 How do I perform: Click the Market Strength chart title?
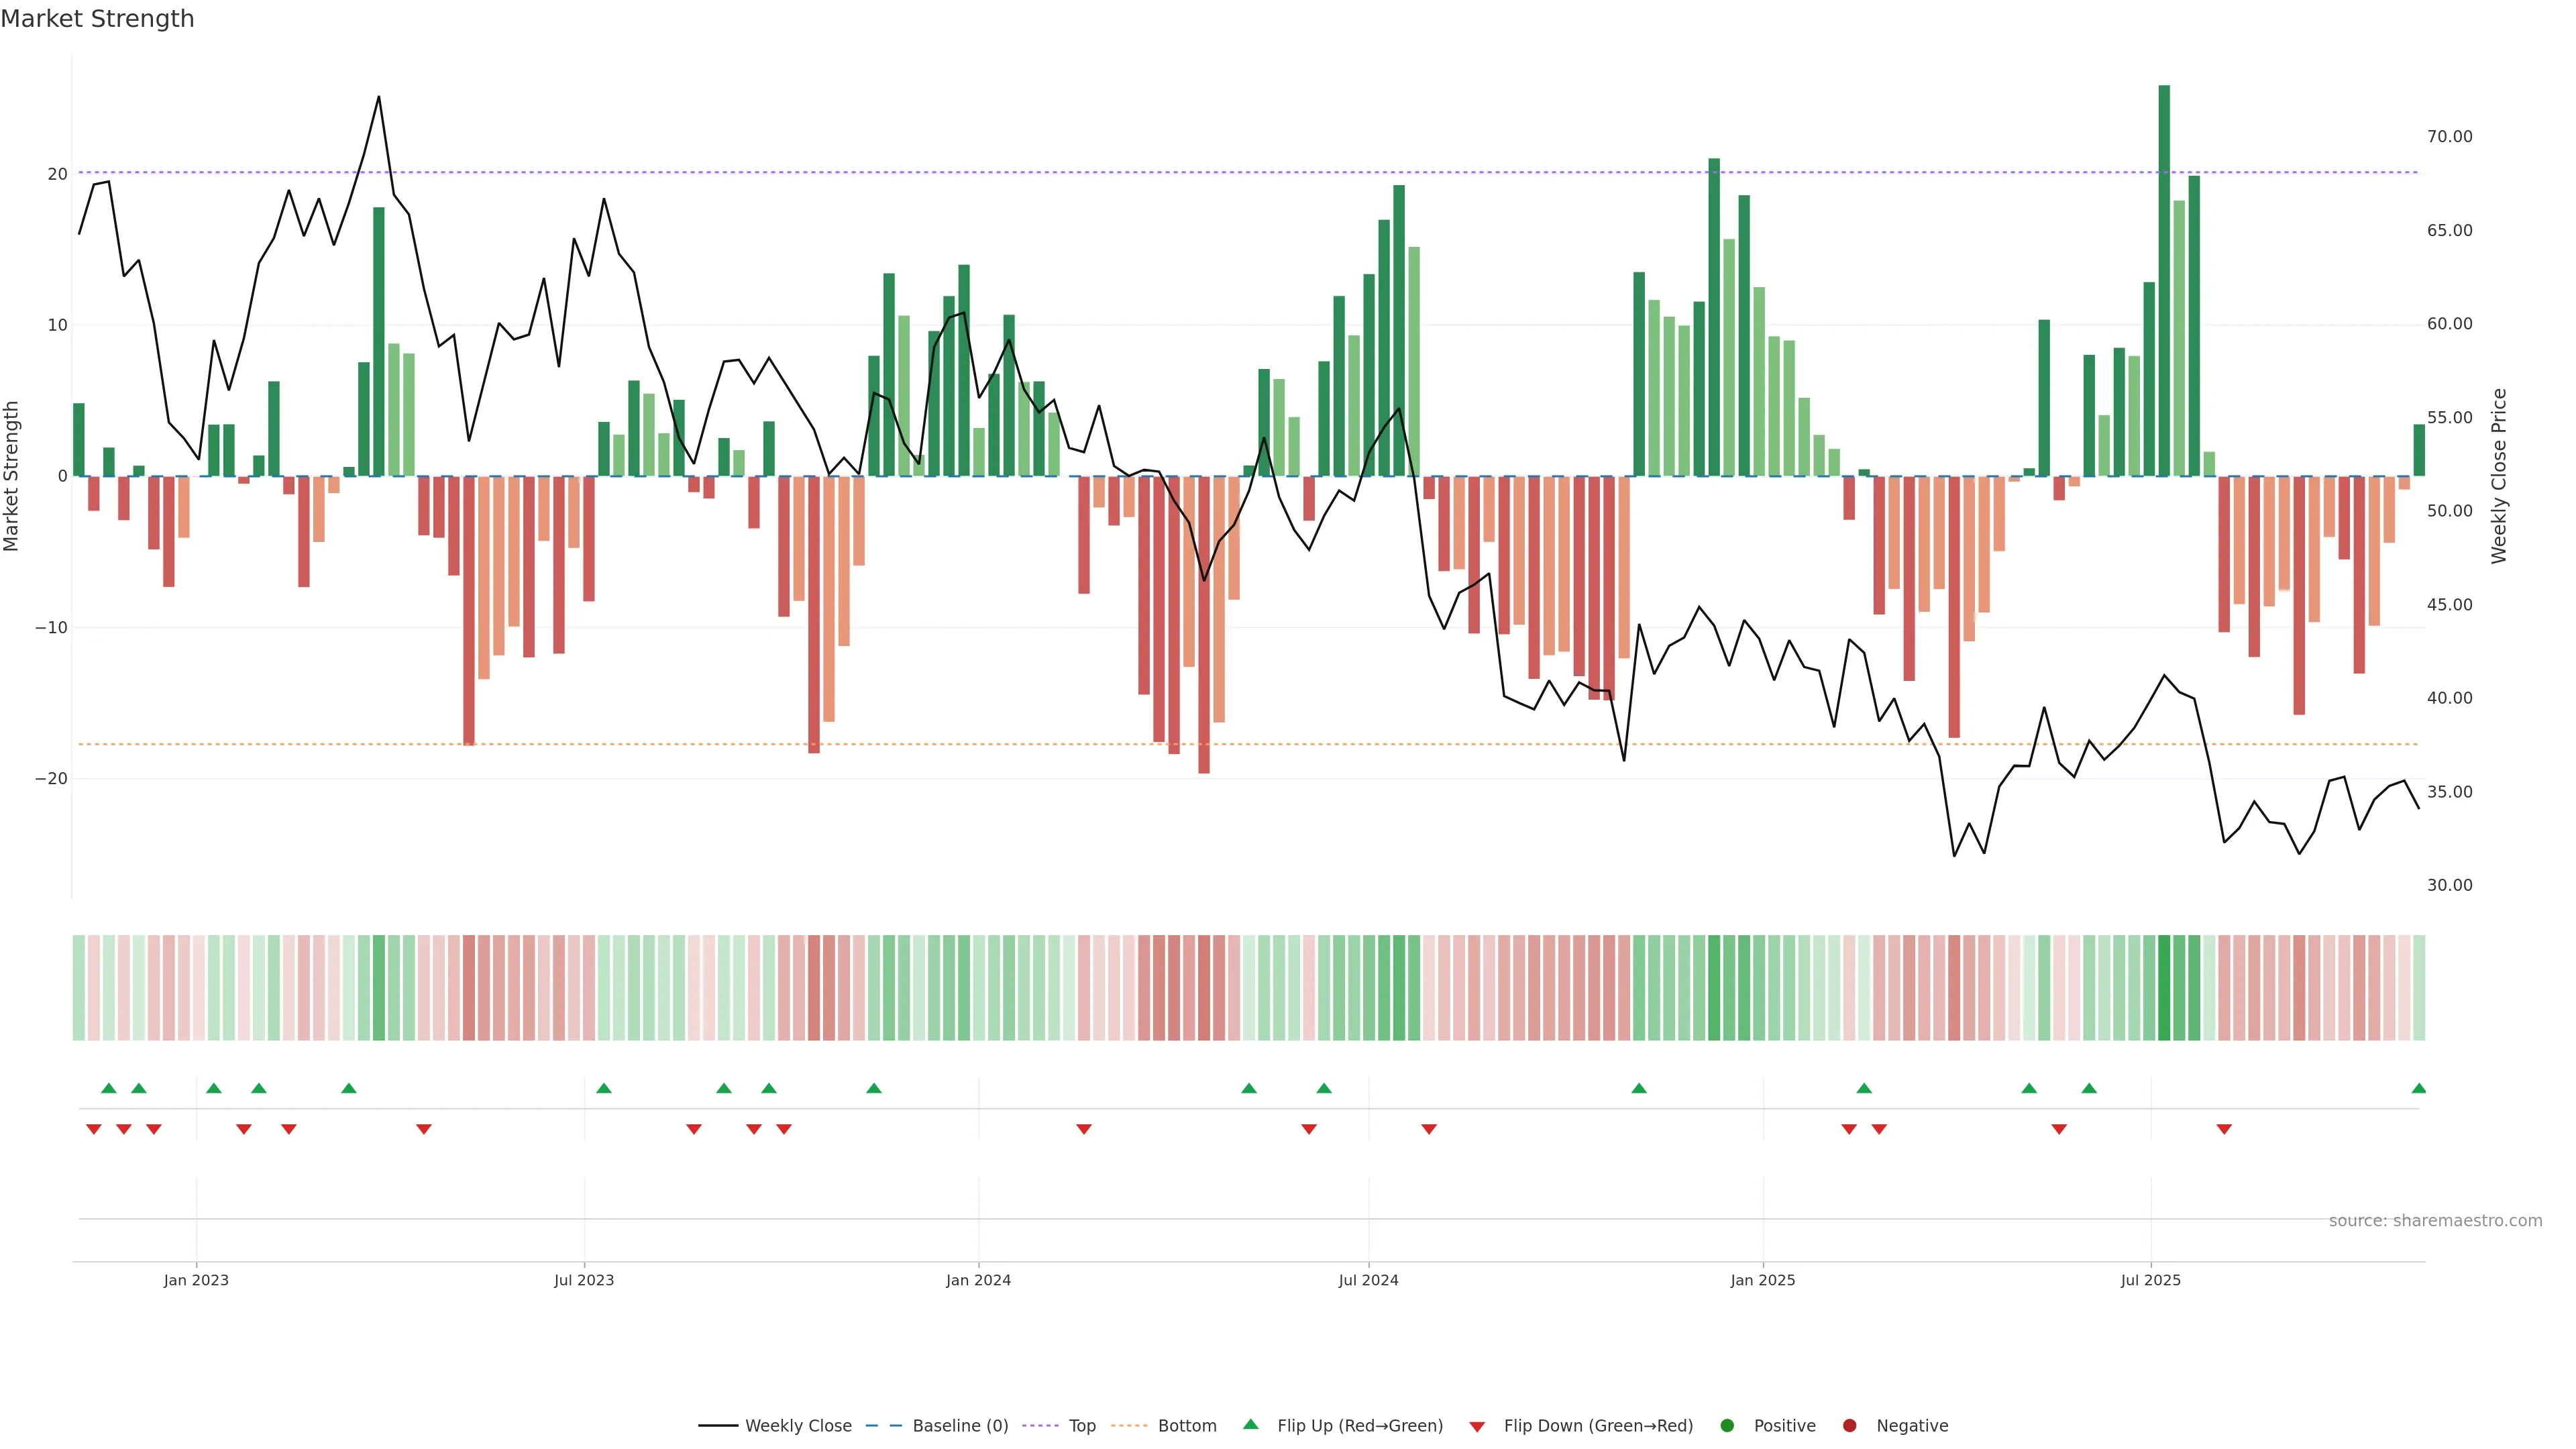pyautogui.click(x=97, y=19)
